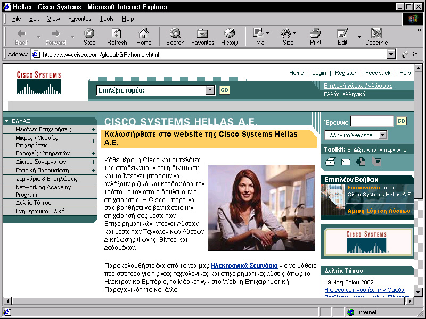Viewport: 426px width, 319px height.
Task: Open the Edit button dropdown arrow
Action: (x=359, y=37)
